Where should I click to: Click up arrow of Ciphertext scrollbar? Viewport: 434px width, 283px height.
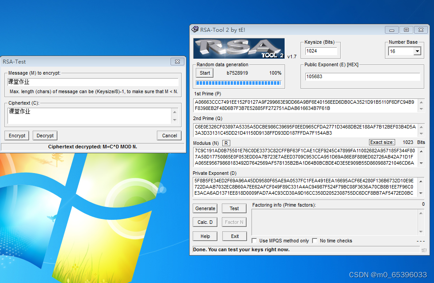(x=175, y=112)
